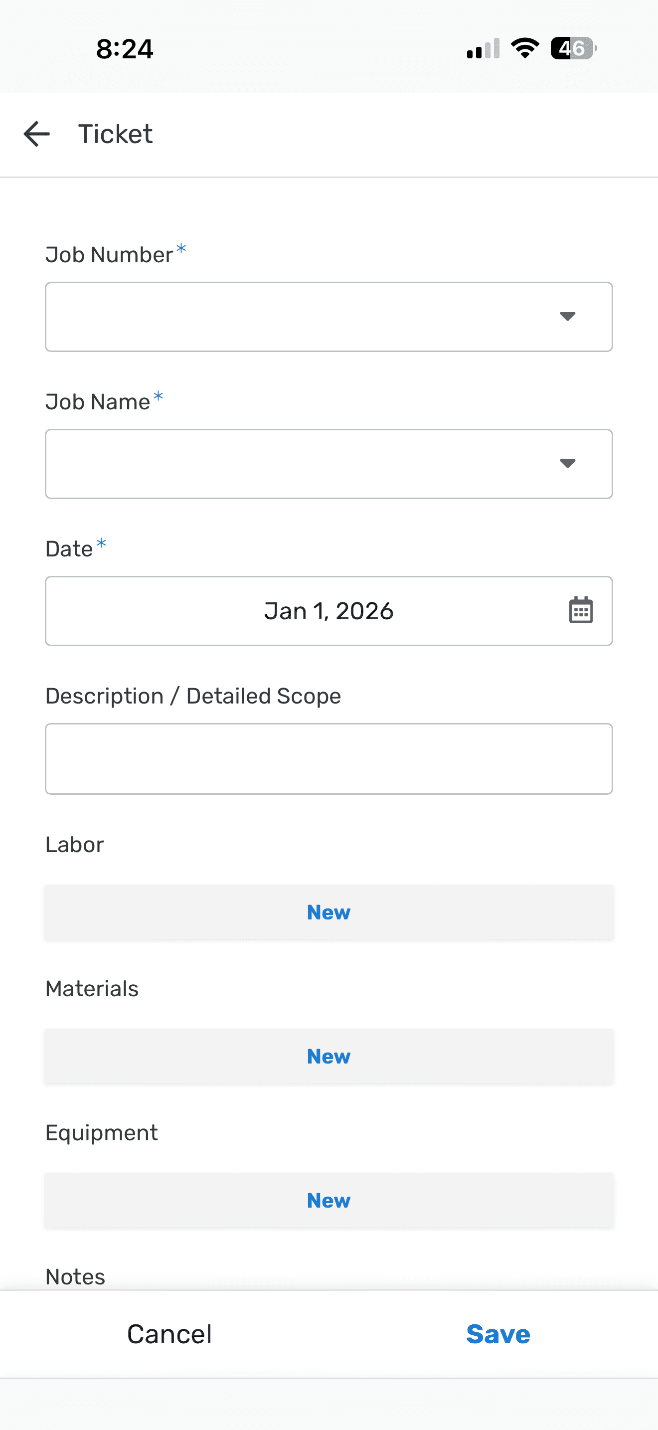Click the Job Name field label
658x1430 pixels.
(x=98, y=402)
